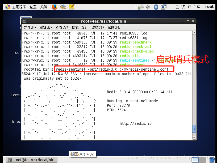Click the http://redis.io text
This screenshot has width=217, height=163.
click(136, 123)
